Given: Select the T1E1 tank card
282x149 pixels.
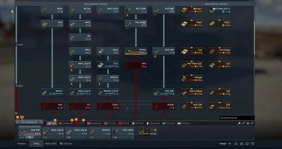Looking at the screenshot, I should click(x=108, y=65).
